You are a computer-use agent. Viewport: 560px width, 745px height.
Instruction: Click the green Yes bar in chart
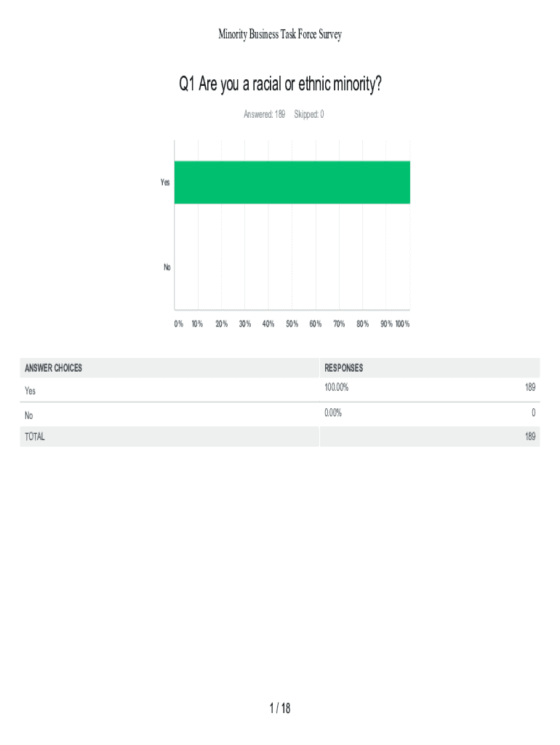click(x=292, y=182)
